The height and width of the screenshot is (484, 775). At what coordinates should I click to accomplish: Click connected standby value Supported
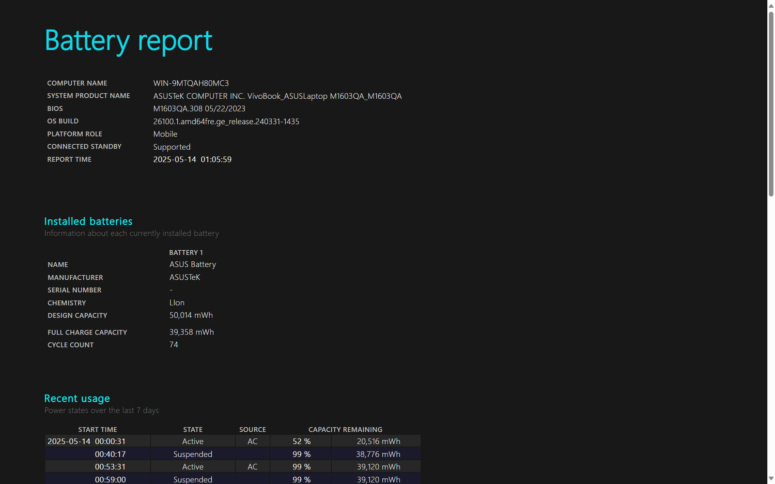coord(172,147)
